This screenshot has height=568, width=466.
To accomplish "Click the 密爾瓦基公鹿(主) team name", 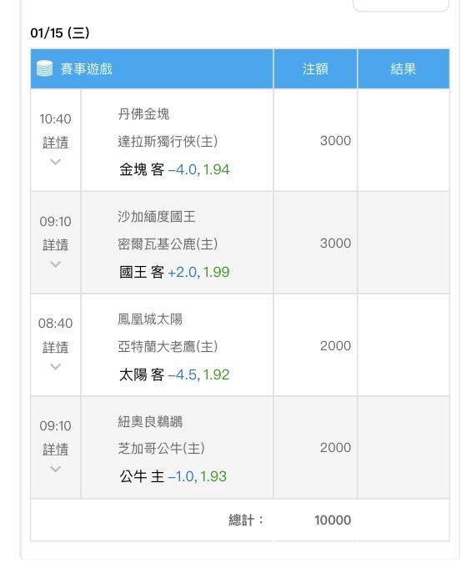I will click(168, 244).
